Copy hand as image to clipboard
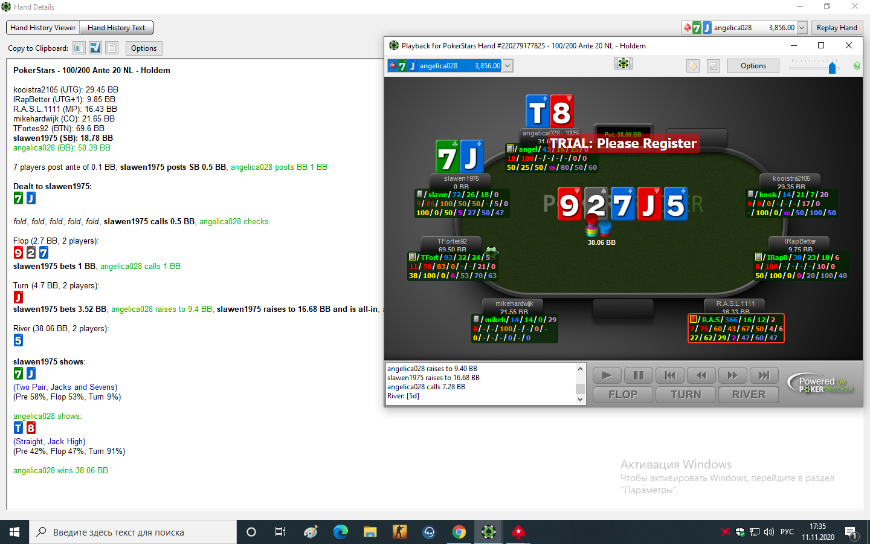 [79, 48]
